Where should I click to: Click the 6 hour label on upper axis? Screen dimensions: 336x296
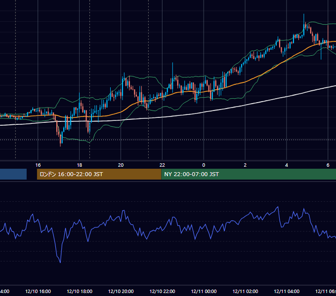click(328, 165)
